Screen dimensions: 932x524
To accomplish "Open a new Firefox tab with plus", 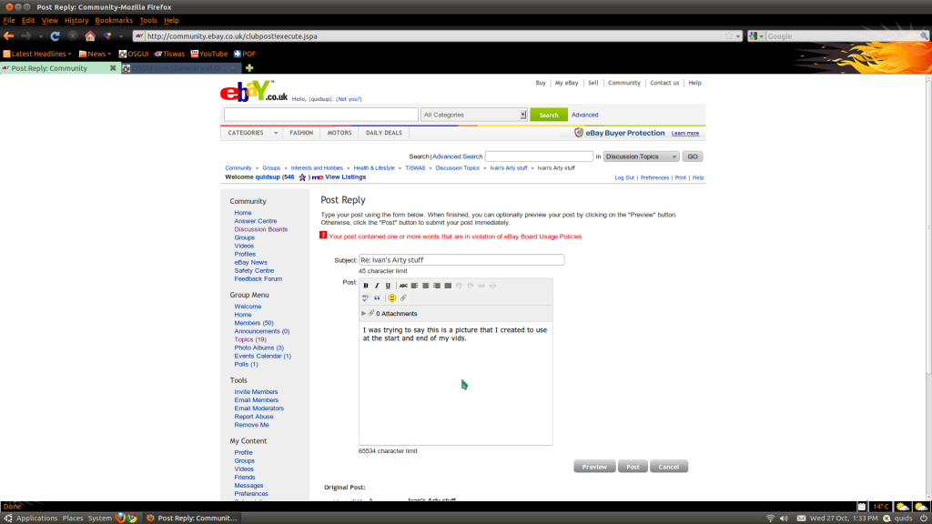I will tap(249, 68).
